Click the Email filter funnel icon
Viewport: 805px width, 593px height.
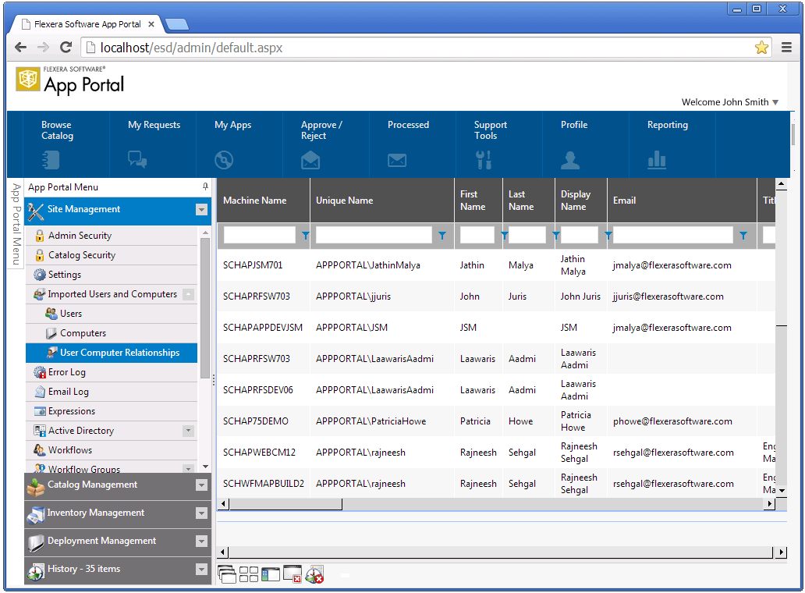[x=743, y=236]
